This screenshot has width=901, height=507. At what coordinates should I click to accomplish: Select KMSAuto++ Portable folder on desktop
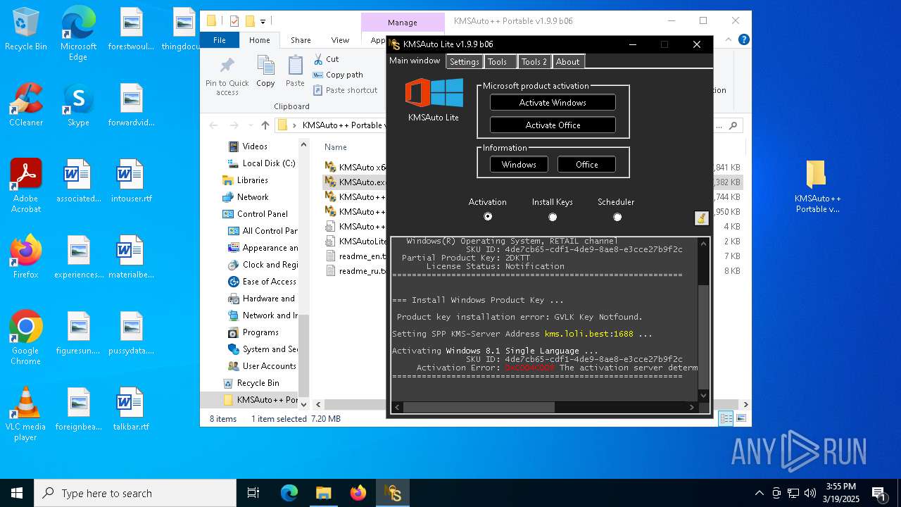click(816, 186)
